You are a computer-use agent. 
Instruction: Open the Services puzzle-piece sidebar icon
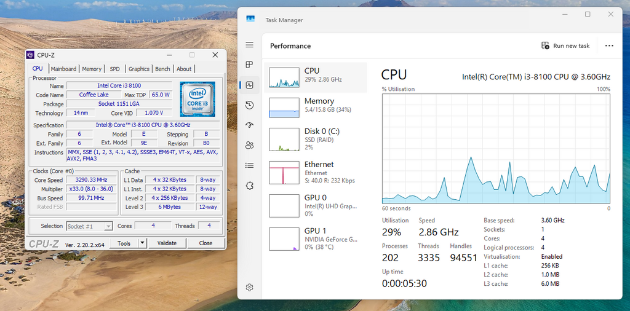point(250,186)
